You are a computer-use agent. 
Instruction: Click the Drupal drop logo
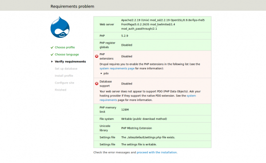tap(60, 27)
